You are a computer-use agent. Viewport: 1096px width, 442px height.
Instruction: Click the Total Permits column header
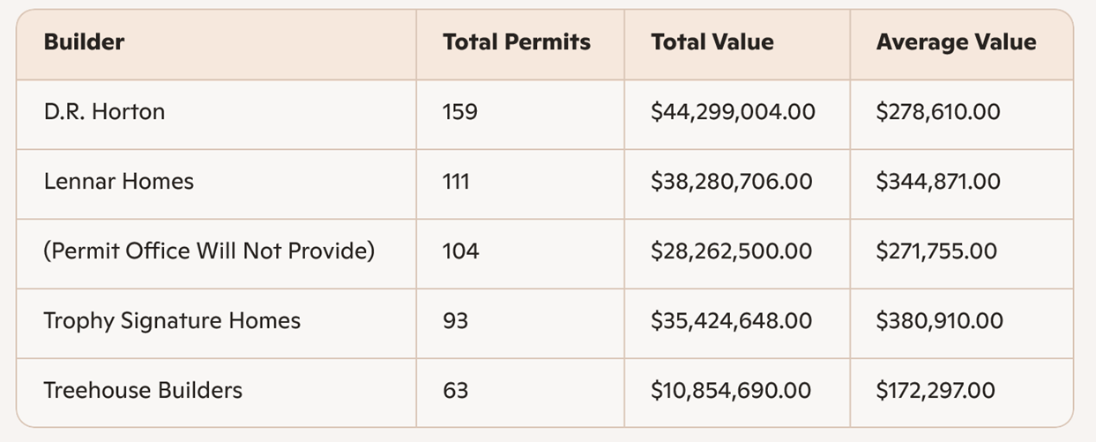coord(517,42)
